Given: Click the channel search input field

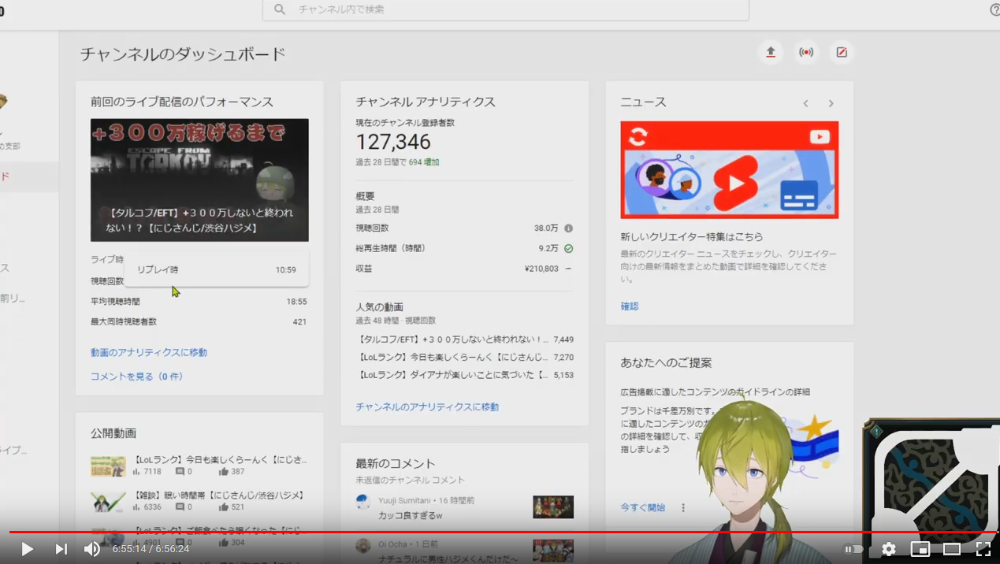Looking at the screenshot, I should 505,9.
